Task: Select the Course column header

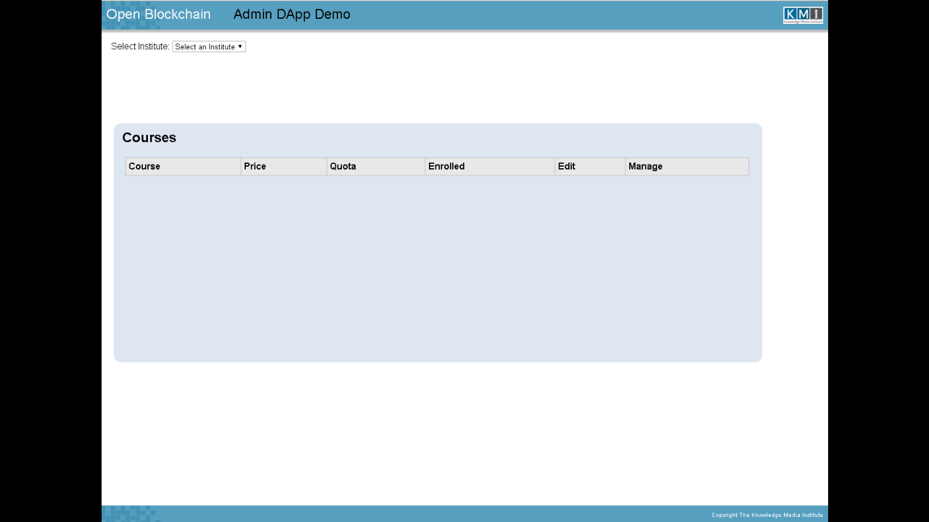Action: [x=144, y=166]
